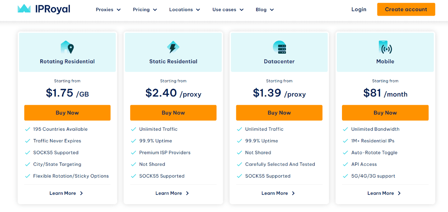Open the Blog menu item
The height and width of the screenshot is (212, 448).
(x=265, y=10)
